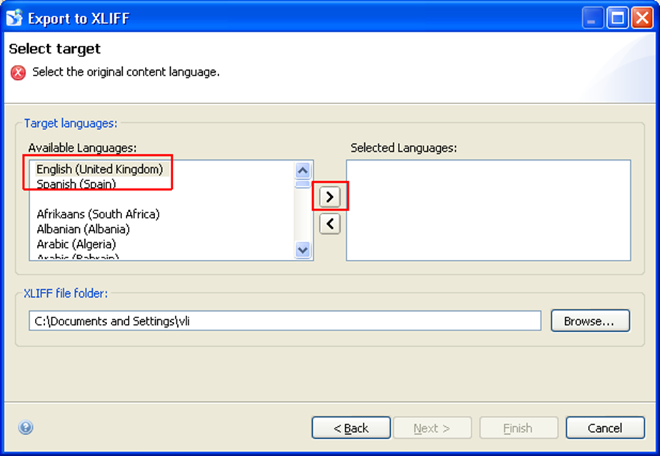Go to previous step with Back
The height and width of the screenshot is (456, 660).
coord(351,428)
